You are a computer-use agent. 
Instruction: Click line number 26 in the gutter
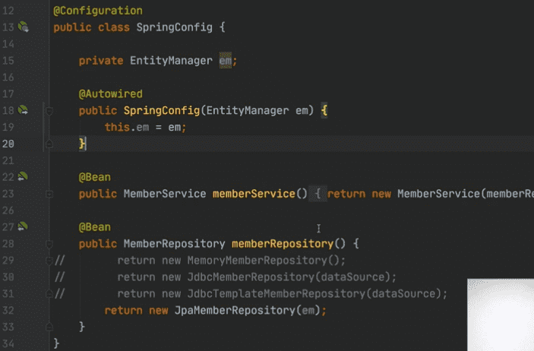tap(8, 210)
